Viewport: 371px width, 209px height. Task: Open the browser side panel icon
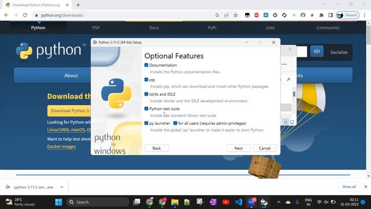point(330,15)
